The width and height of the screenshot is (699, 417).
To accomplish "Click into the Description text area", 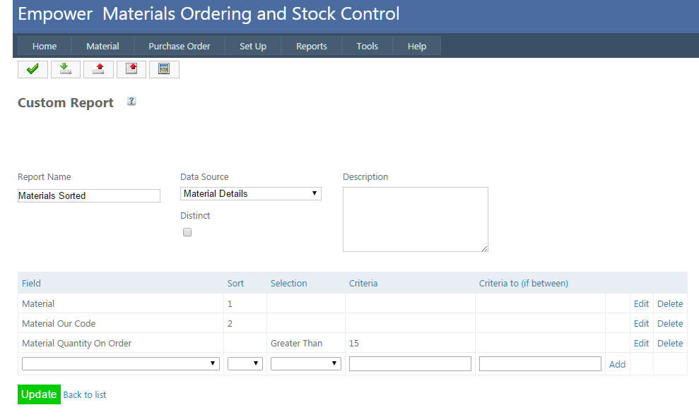I will (415, 219).
